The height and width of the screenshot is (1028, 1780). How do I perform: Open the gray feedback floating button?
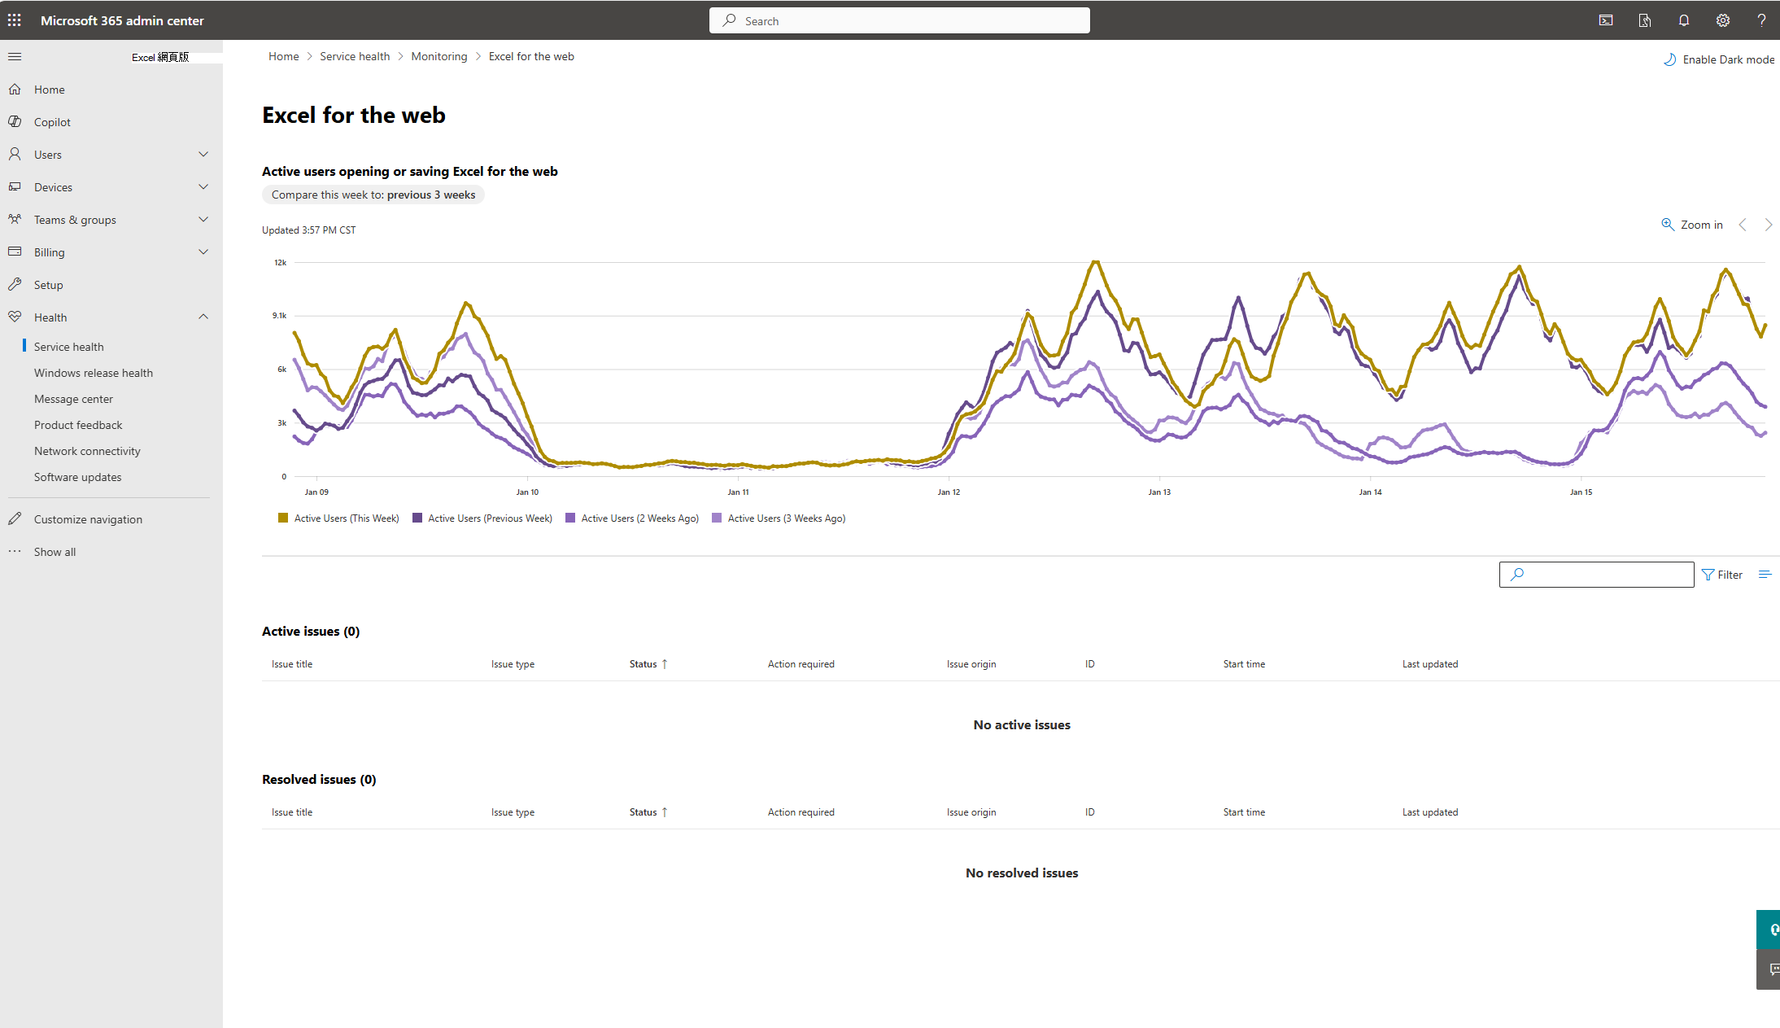click(x=1770, y=969)
